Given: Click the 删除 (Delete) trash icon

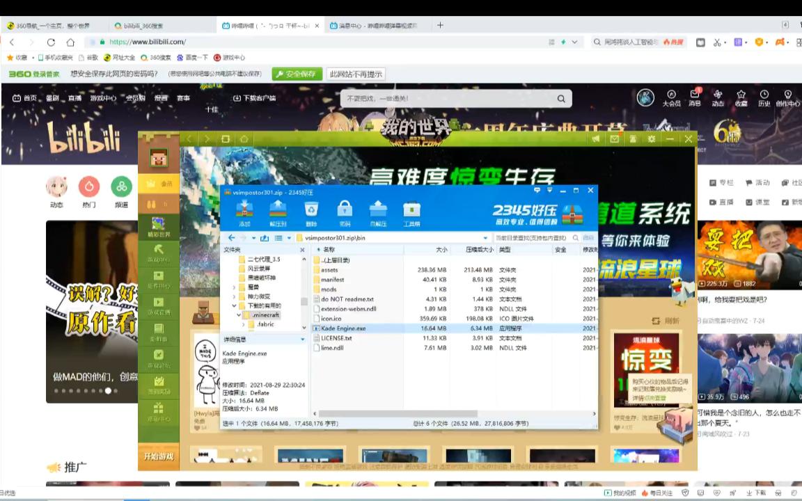Looking at the screenshot, I should pyautogui.click(x=311, y=209).
